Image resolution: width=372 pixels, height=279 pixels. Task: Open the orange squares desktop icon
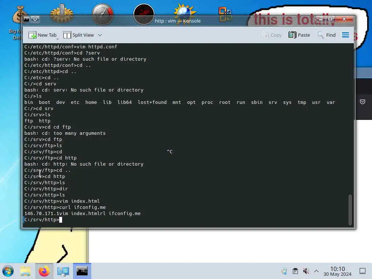tap(225, 14)
